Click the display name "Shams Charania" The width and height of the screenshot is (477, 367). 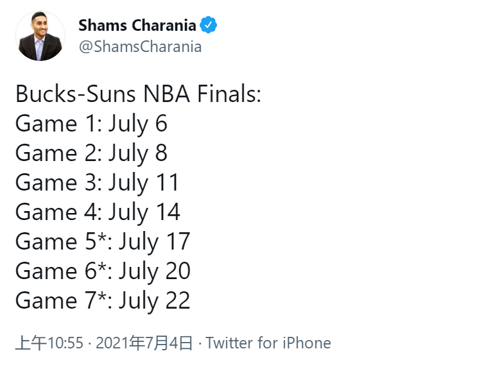pos(137,26)
